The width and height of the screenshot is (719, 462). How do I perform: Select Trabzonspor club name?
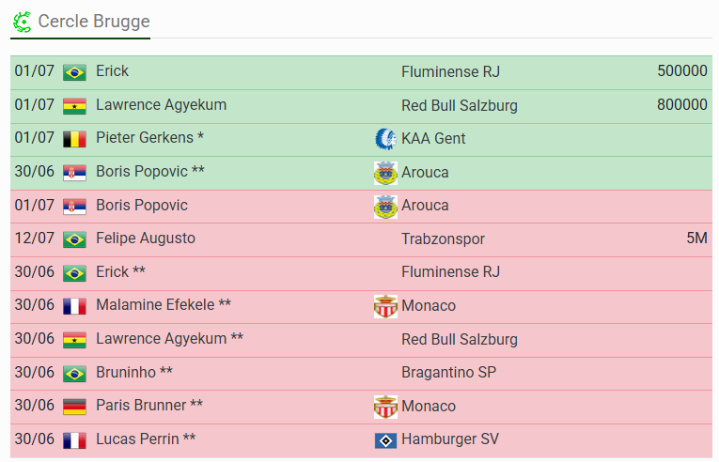click(x=443, y=239)
